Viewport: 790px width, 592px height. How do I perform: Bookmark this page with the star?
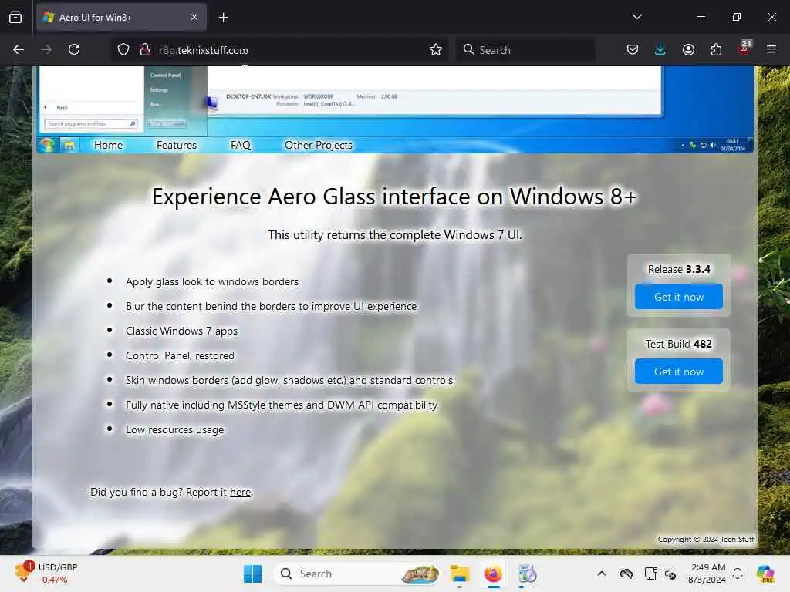point(436,49)
